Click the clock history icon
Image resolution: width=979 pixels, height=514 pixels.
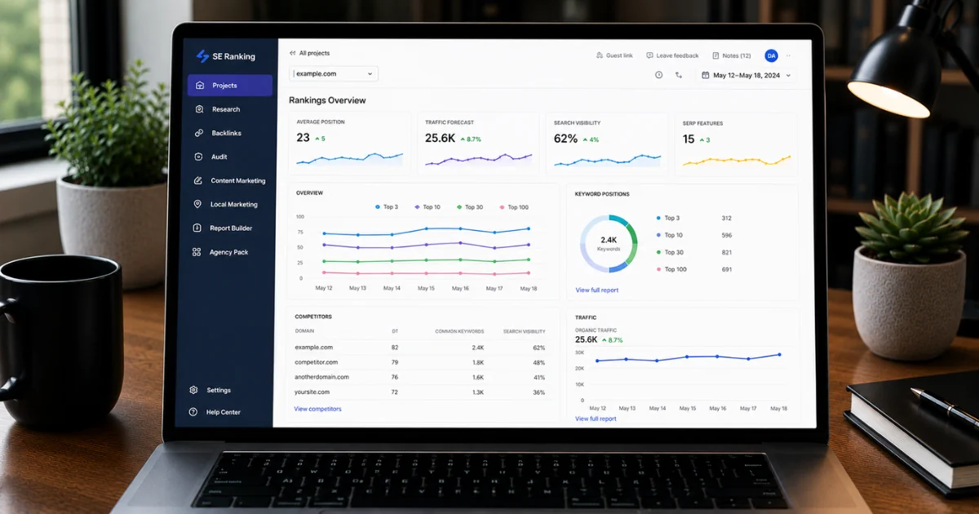[658, 75]
